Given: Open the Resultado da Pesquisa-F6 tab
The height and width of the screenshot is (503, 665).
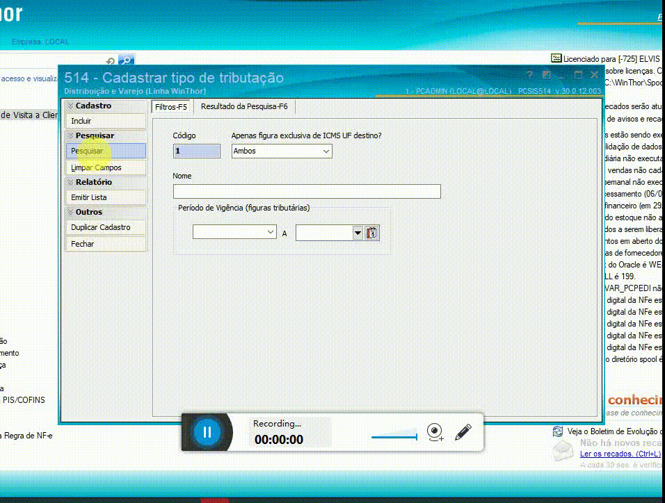Looking at the screenshot, I should click(244, 106).
